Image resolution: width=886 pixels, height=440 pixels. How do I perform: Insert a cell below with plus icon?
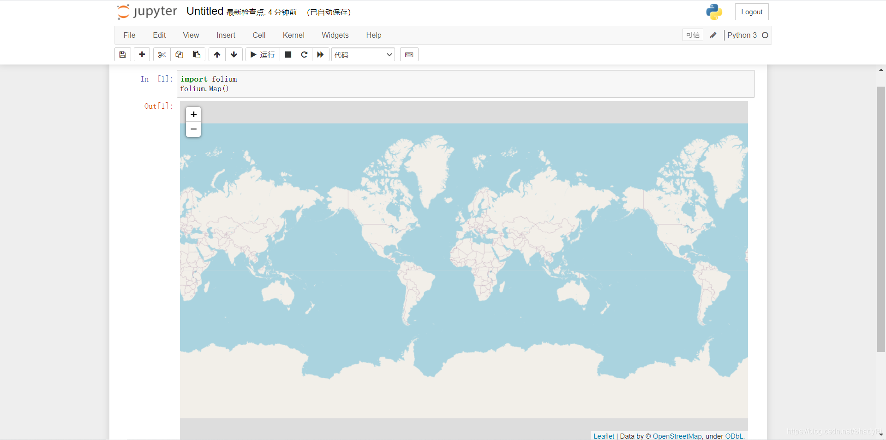pos(142,55)
